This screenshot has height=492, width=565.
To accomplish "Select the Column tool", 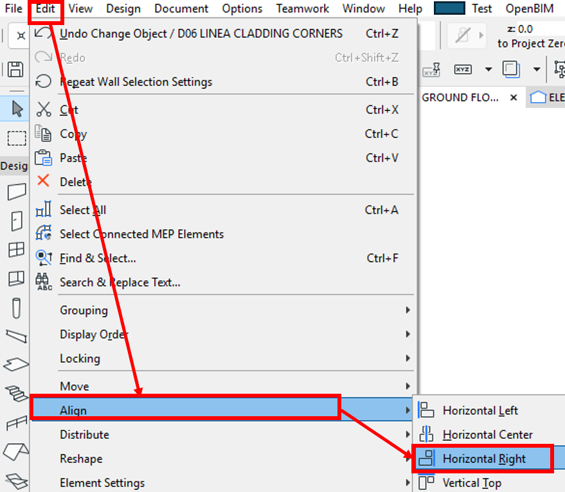I will tap(16, 308).
